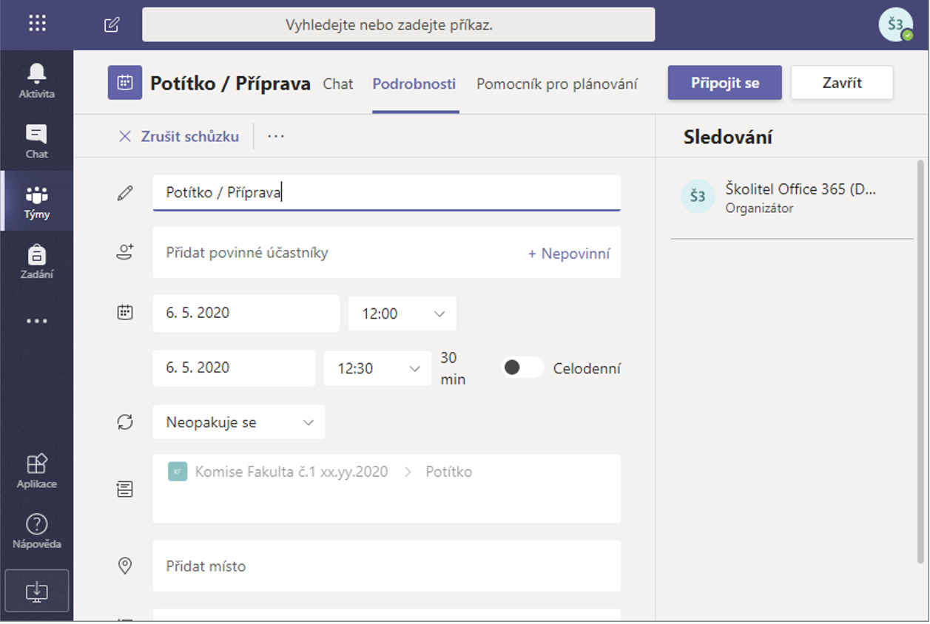Open the Aktivita bell in sidebar
Image resolution: width=930 pixels, height=624 pixels.
point(36,80)
